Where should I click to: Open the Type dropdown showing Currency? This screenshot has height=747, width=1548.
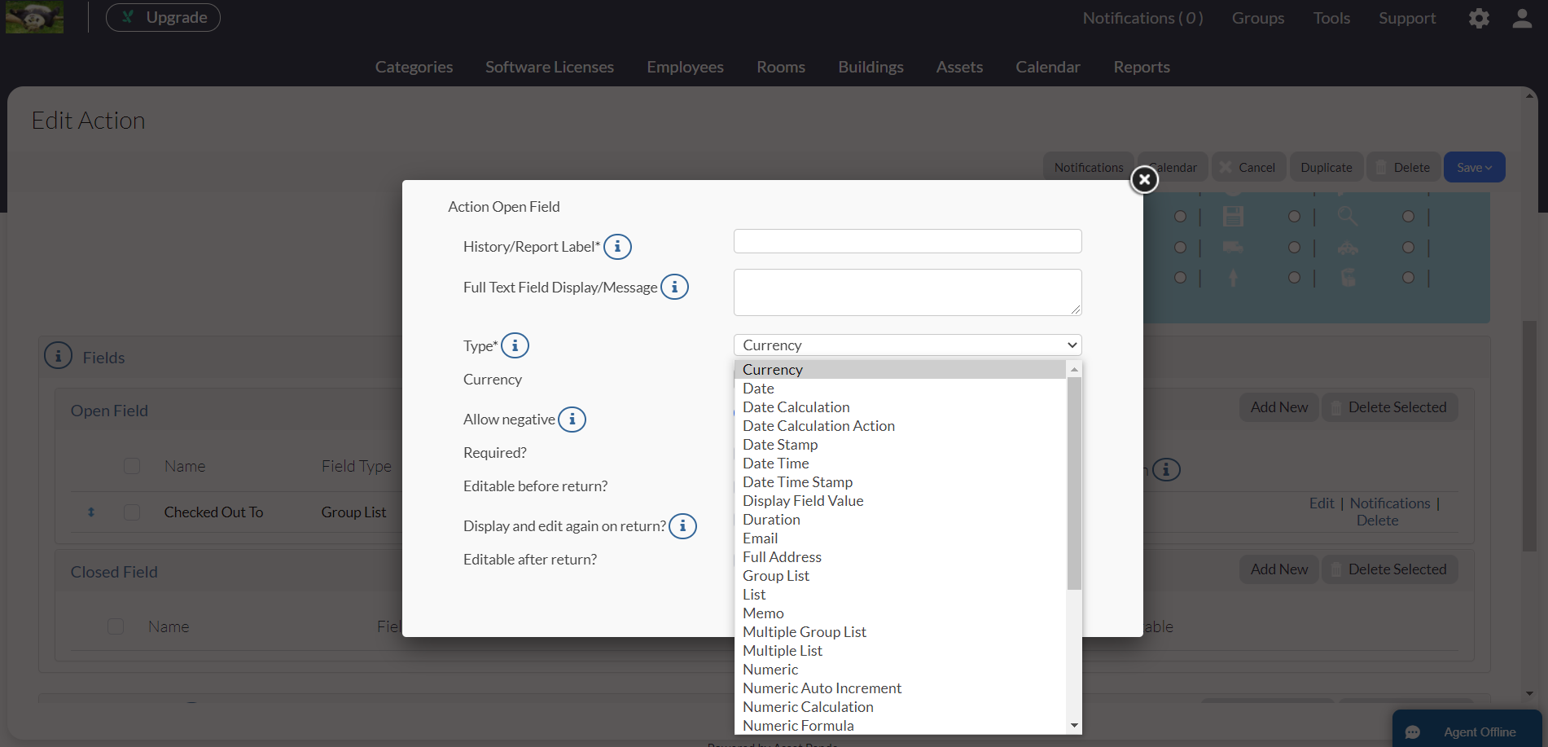908,345
